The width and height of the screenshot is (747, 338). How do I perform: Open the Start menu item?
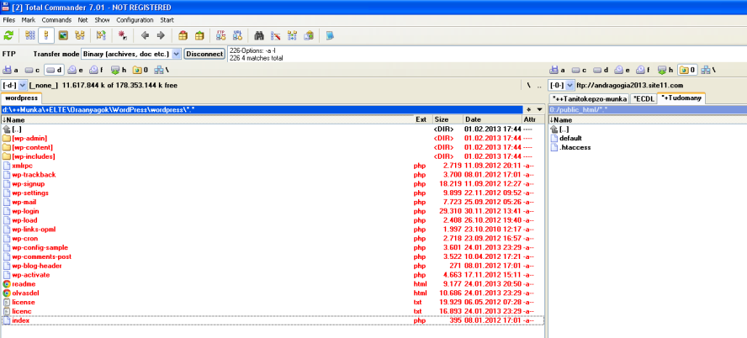[x=167, y=20]
